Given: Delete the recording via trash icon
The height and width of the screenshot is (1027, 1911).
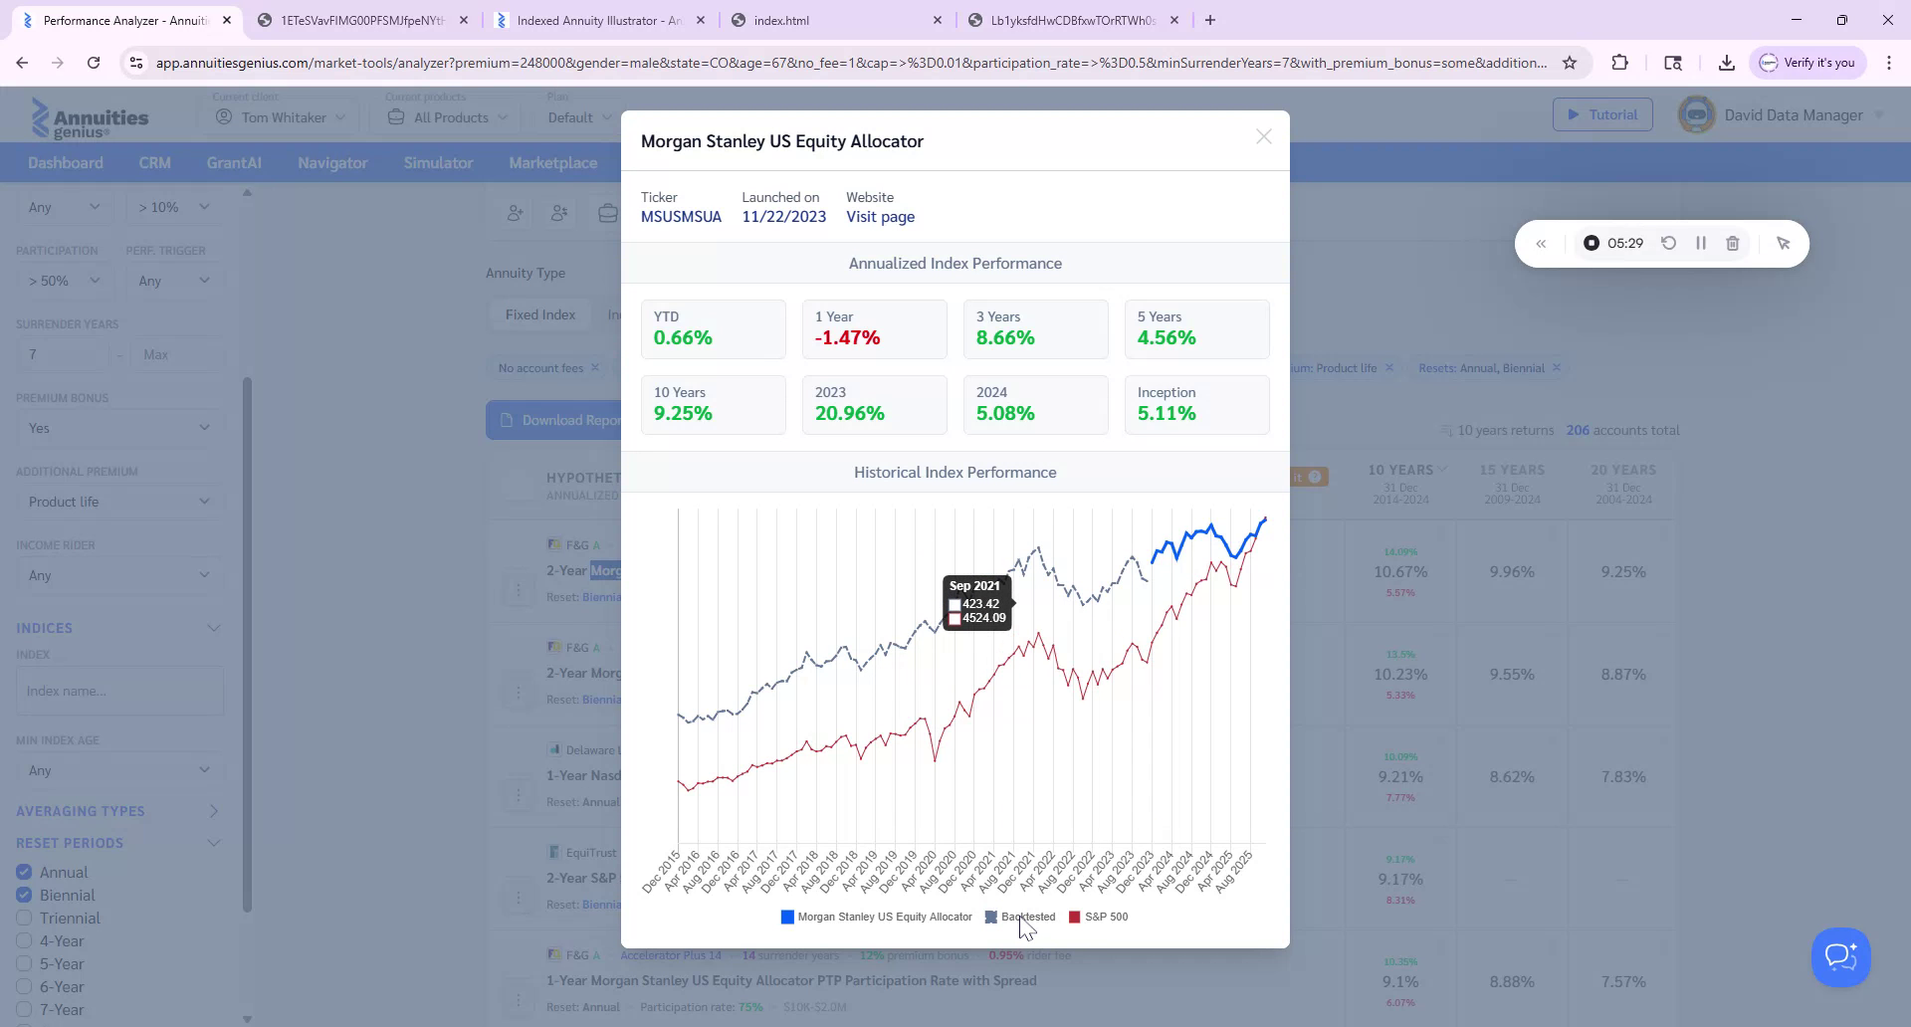Looking at the screenshot, I should (1733, 244).
